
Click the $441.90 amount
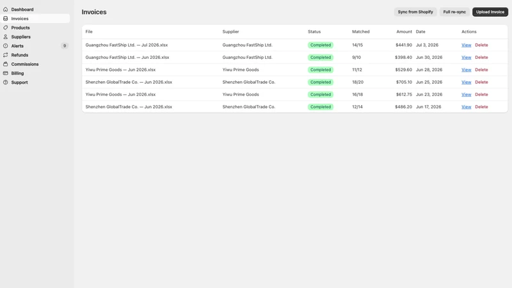click(404, 45)
